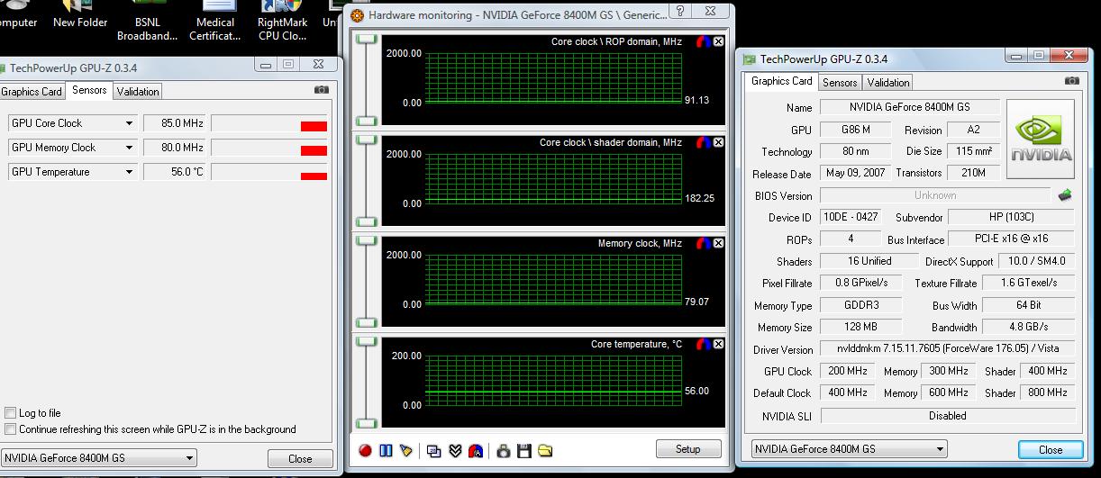Pause hardware monitoring with the pause icon
The image size is (1101, 478).
click(x=386, y=451)
